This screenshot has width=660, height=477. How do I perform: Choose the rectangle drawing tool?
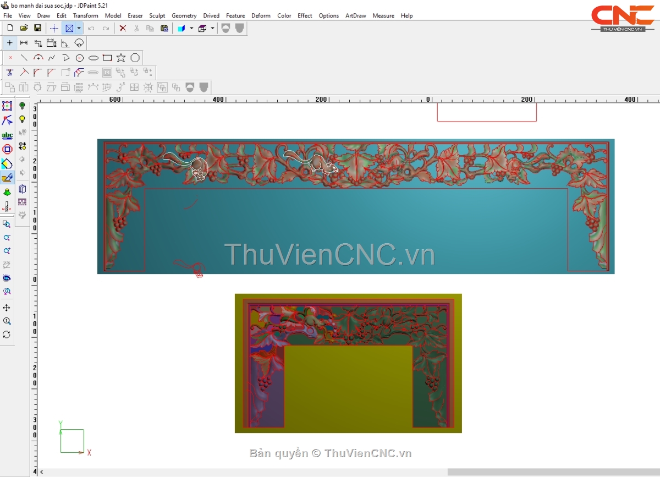107,58
